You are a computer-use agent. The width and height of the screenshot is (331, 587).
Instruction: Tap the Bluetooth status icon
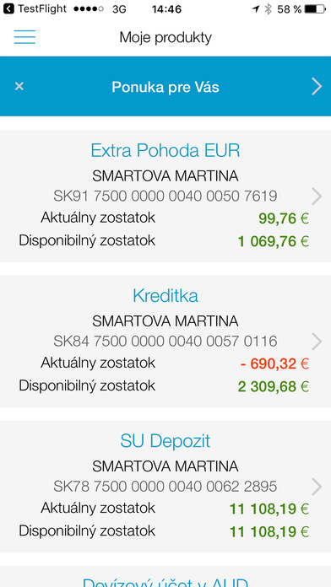click(268, 9)
